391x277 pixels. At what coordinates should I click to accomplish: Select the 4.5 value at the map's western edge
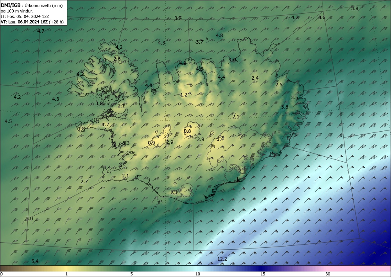coord(8,122)
